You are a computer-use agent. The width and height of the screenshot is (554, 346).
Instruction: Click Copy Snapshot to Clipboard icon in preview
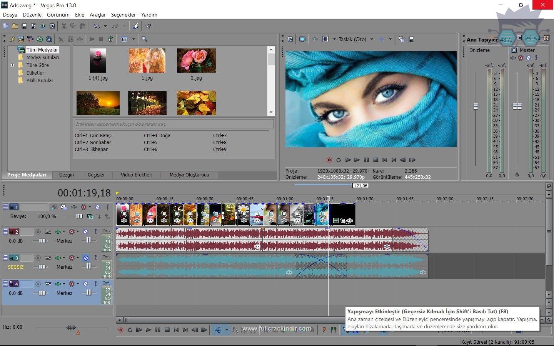click(x=402, y=39)
